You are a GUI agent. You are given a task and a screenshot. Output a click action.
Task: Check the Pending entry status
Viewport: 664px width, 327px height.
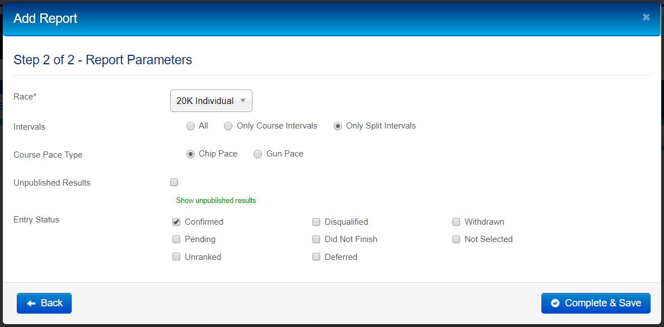176,239
